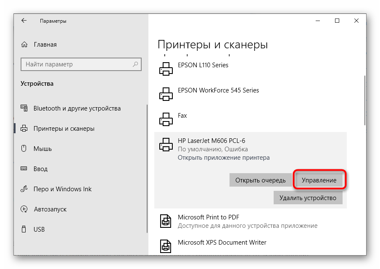The height and width of the screenshot is (269, 380).
Task: Click the pen icon for Windows Ink
Action: tap(25, 189)
